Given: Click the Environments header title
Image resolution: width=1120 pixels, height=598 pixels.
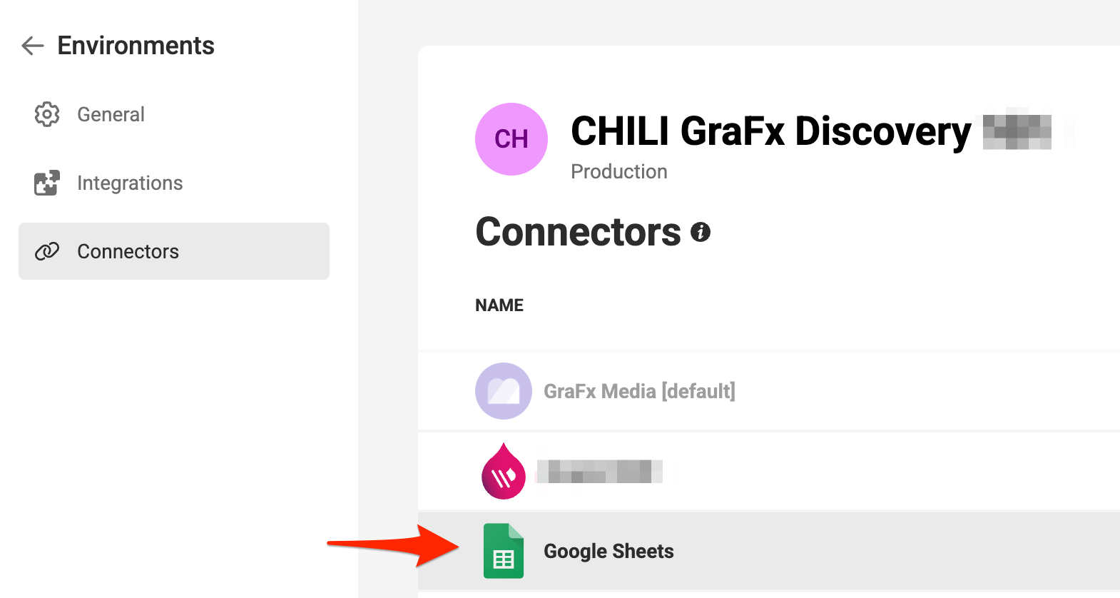Looking at the screenshot, I should coord(136,46).
